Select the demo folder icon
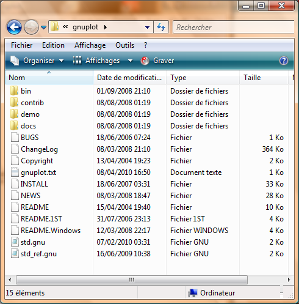The height and width of the screenshot is (304, 299). pos(14,114)
